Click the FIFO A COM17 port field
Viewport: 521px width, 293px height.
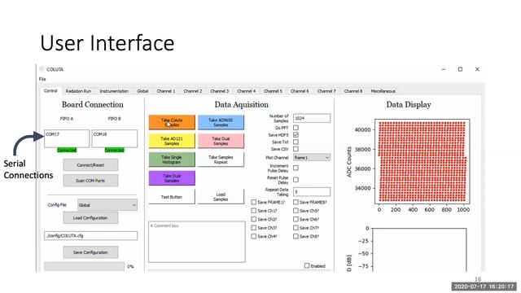click(67, 138)
